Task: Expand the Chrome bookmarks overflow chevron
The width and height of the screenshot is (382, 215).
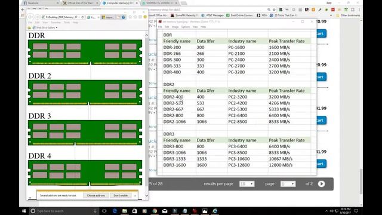Action: pyautogui.click(x=331, y=16)
